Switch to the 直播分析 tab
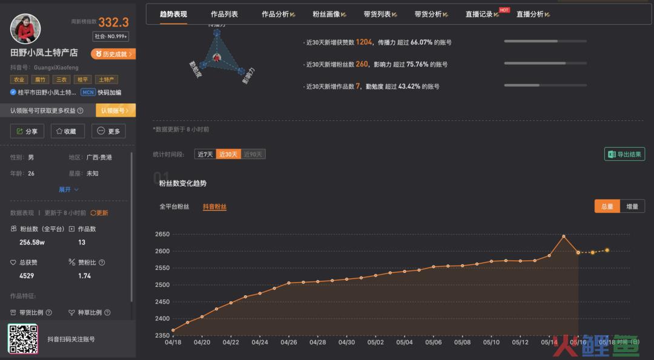The image size is (654, 360). click(x=533, y=14)
